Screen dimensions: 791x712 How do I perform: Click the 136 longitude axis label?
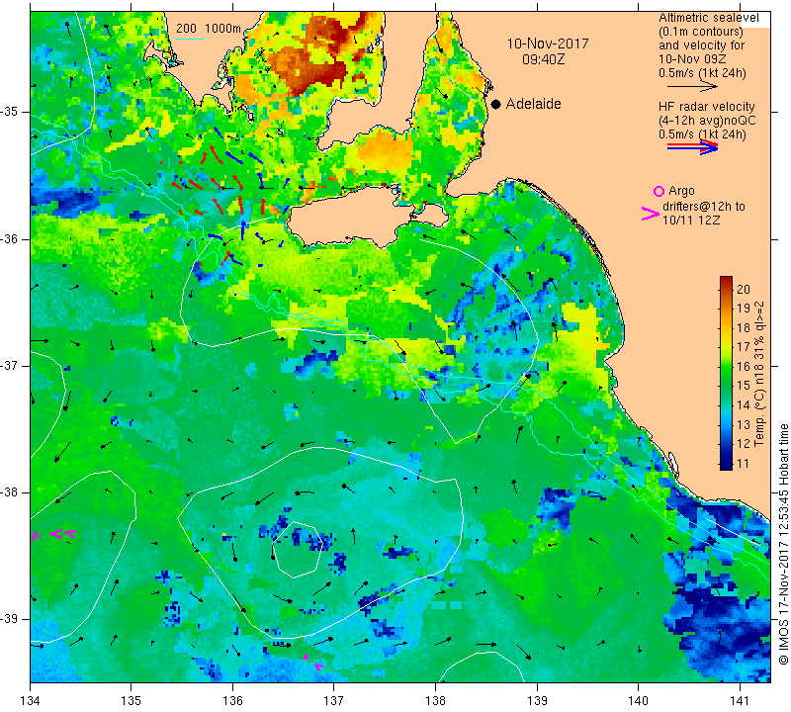232,700
